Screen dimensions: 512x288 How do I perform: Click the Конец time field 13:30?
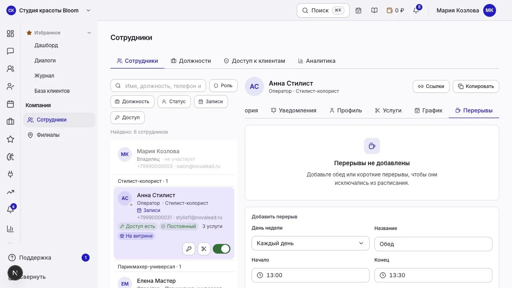433,275
